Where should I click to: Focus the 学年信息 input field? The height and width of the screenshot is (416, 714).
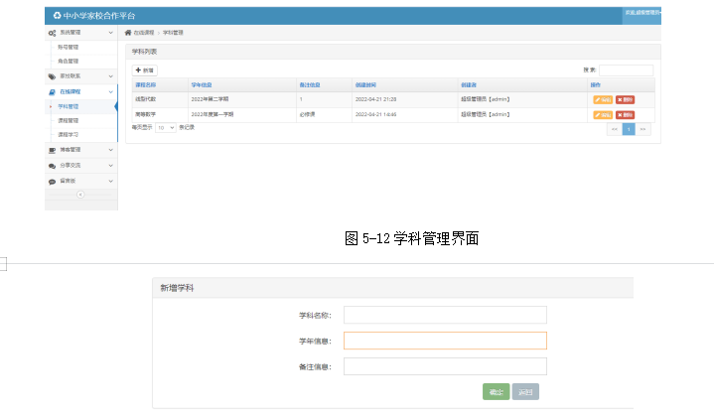445,341
